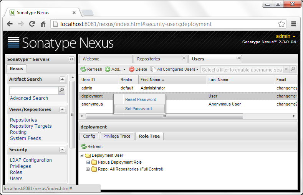
Task: Sort by the Realm column header
Action: (128, 80)
